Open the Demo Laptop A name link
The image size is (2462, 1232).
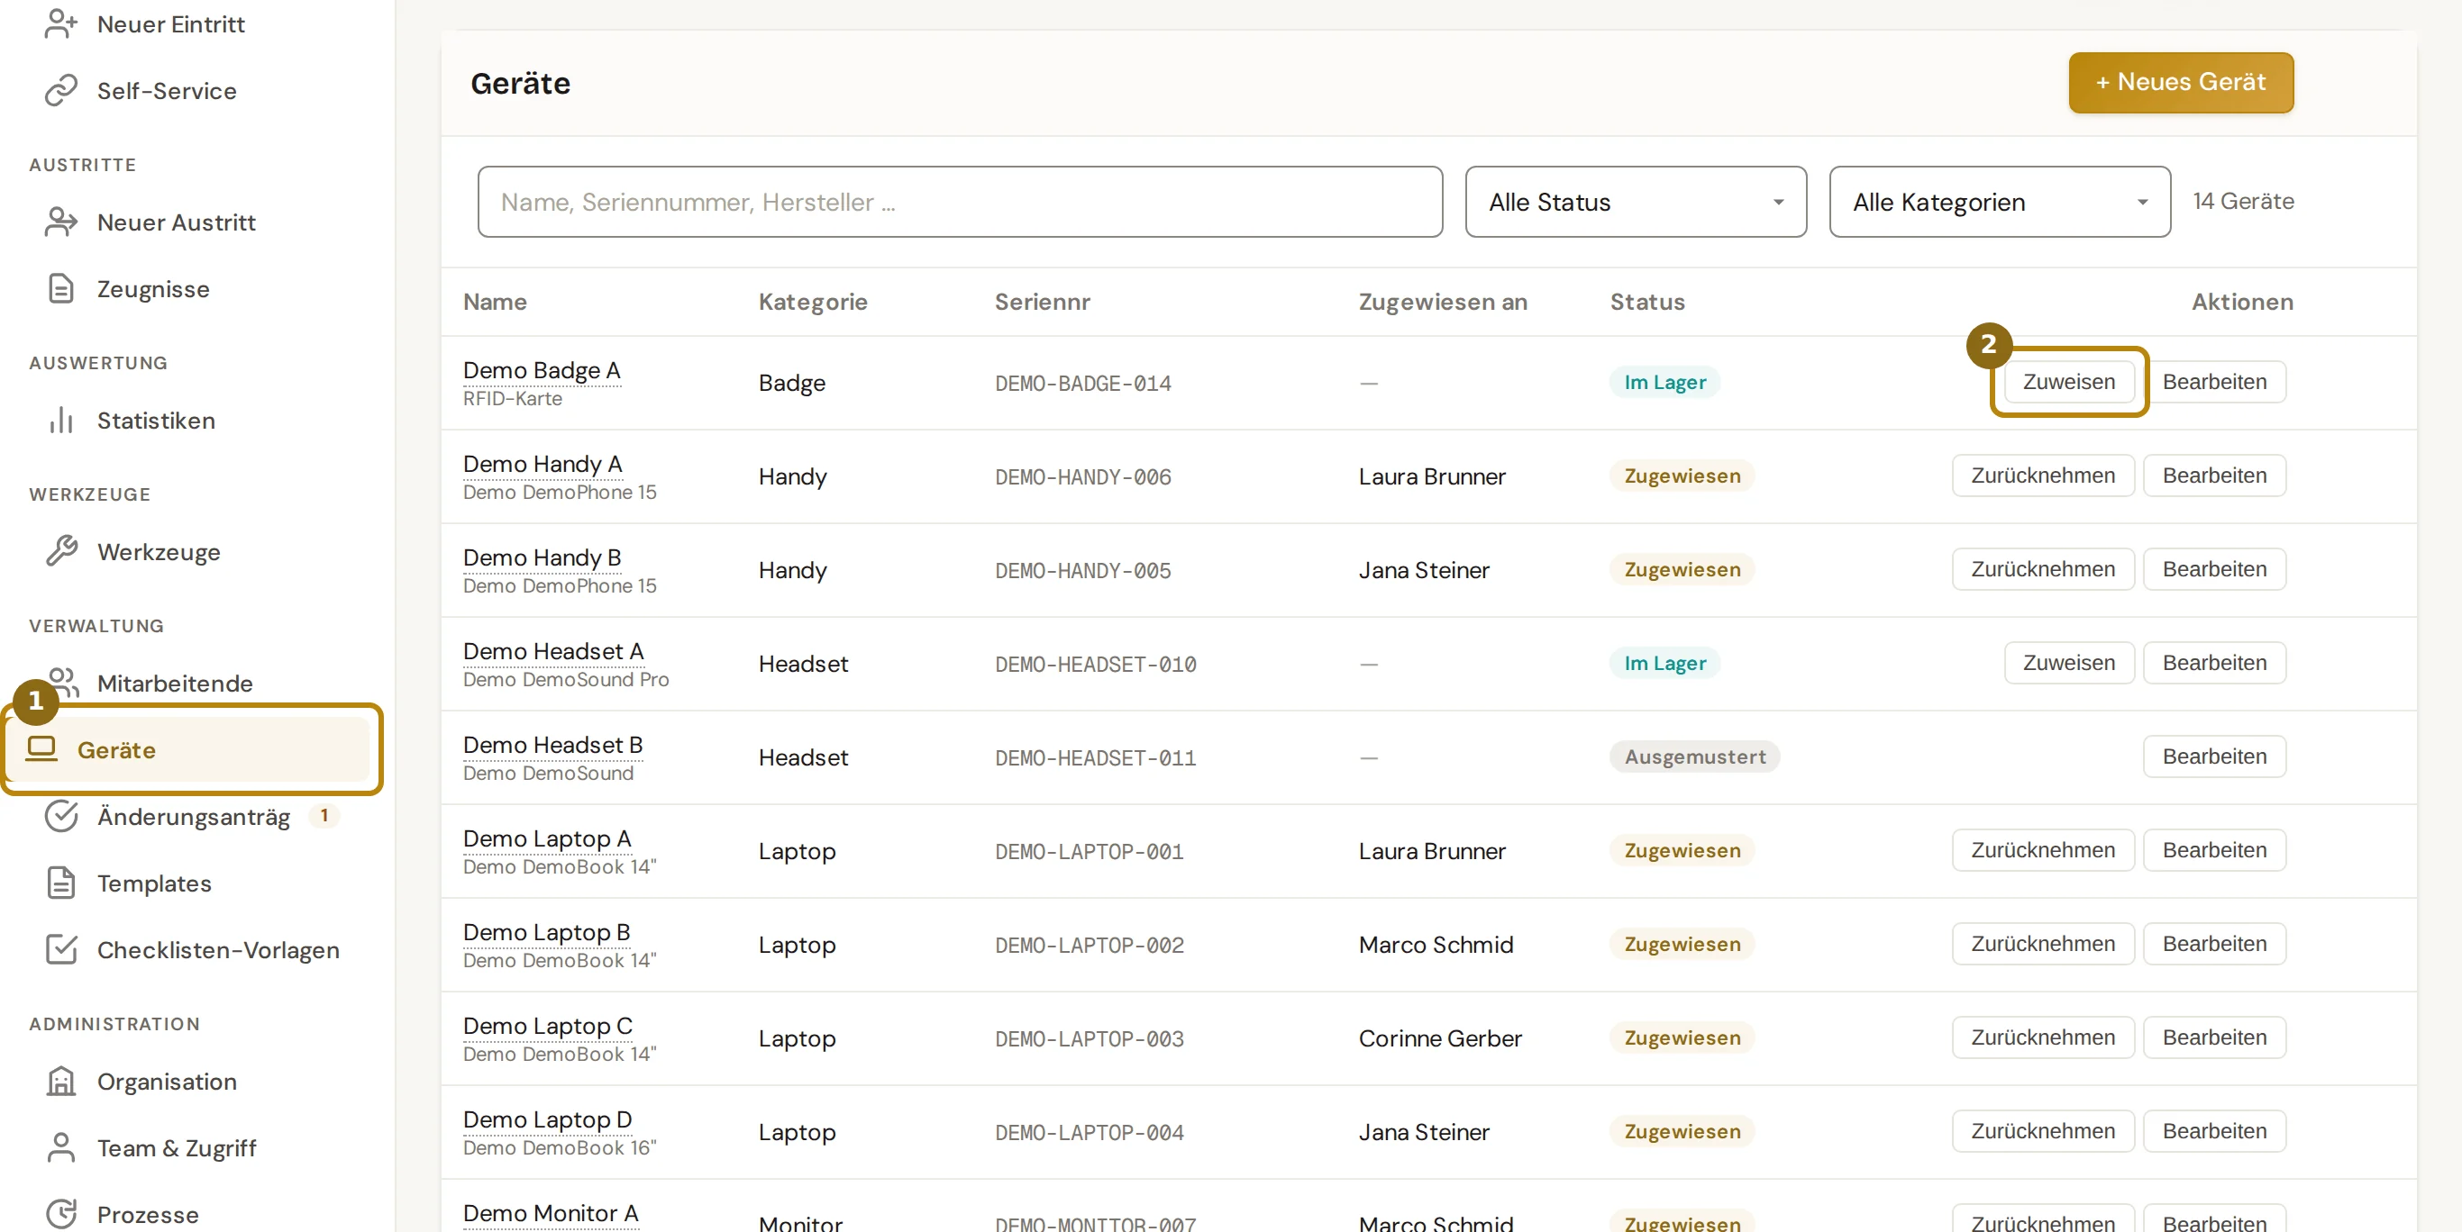coord(547,838)
